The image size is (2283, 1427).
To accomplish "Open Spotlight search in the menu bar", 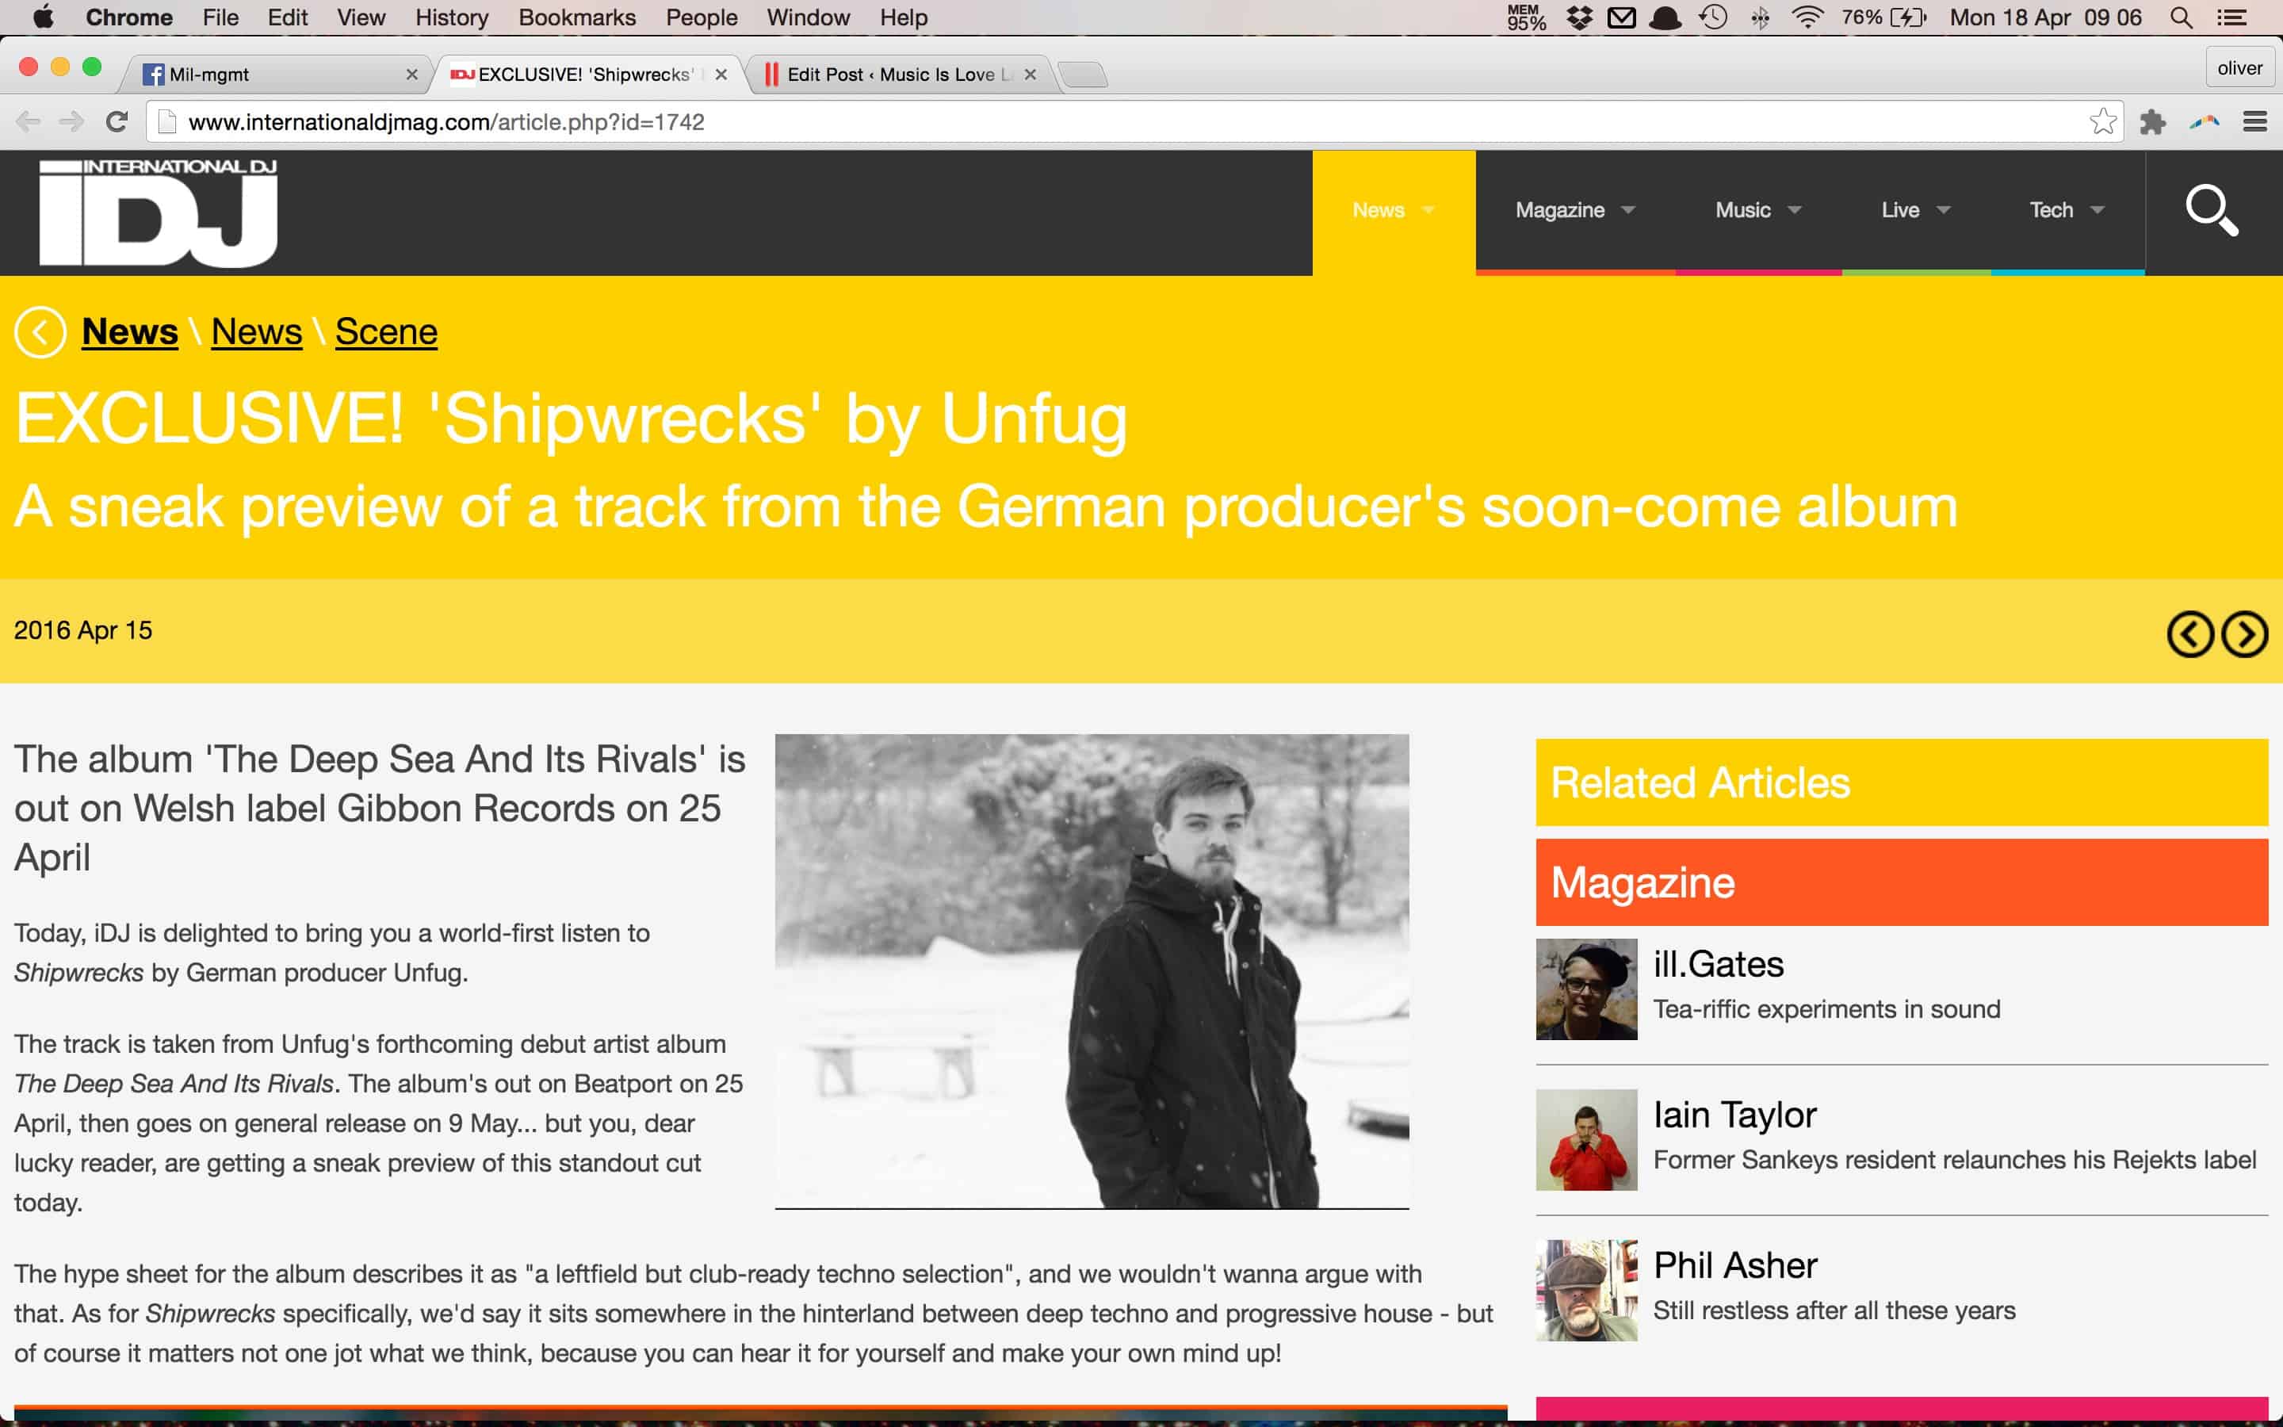I will 2180,17.
